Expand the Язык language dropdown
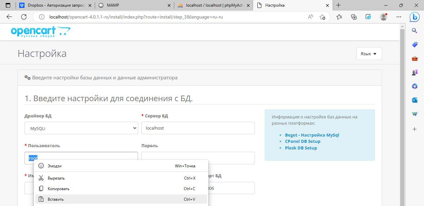The image size is (424, 206). click(x=369, y=54)
